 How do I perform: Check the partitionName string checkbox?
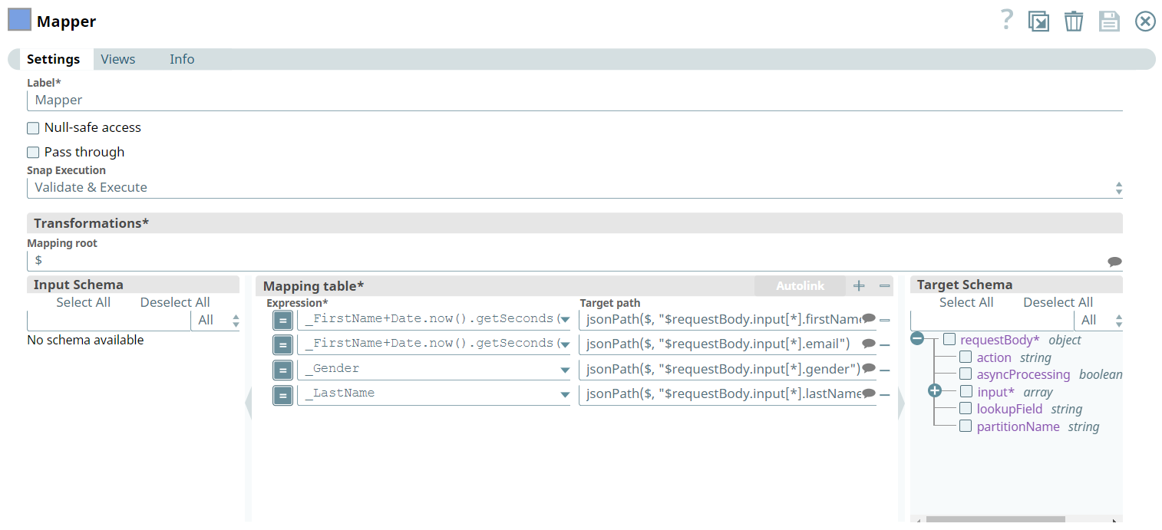click(x=966, y=426)
